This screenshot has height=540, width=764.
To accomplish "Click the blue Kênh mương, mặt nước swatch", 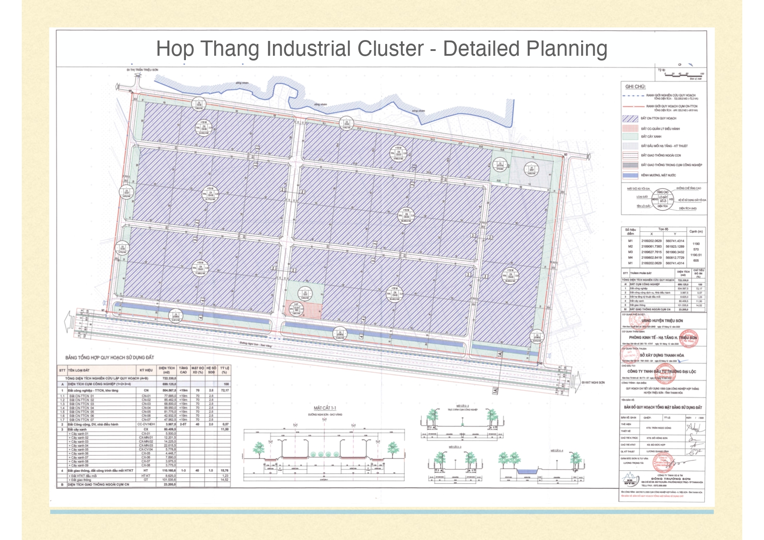I will (630, 175).
